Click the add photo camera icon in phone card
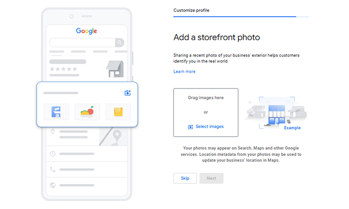Image resolution: width=349 pixels, height=209 pixels. pos(128,93)
